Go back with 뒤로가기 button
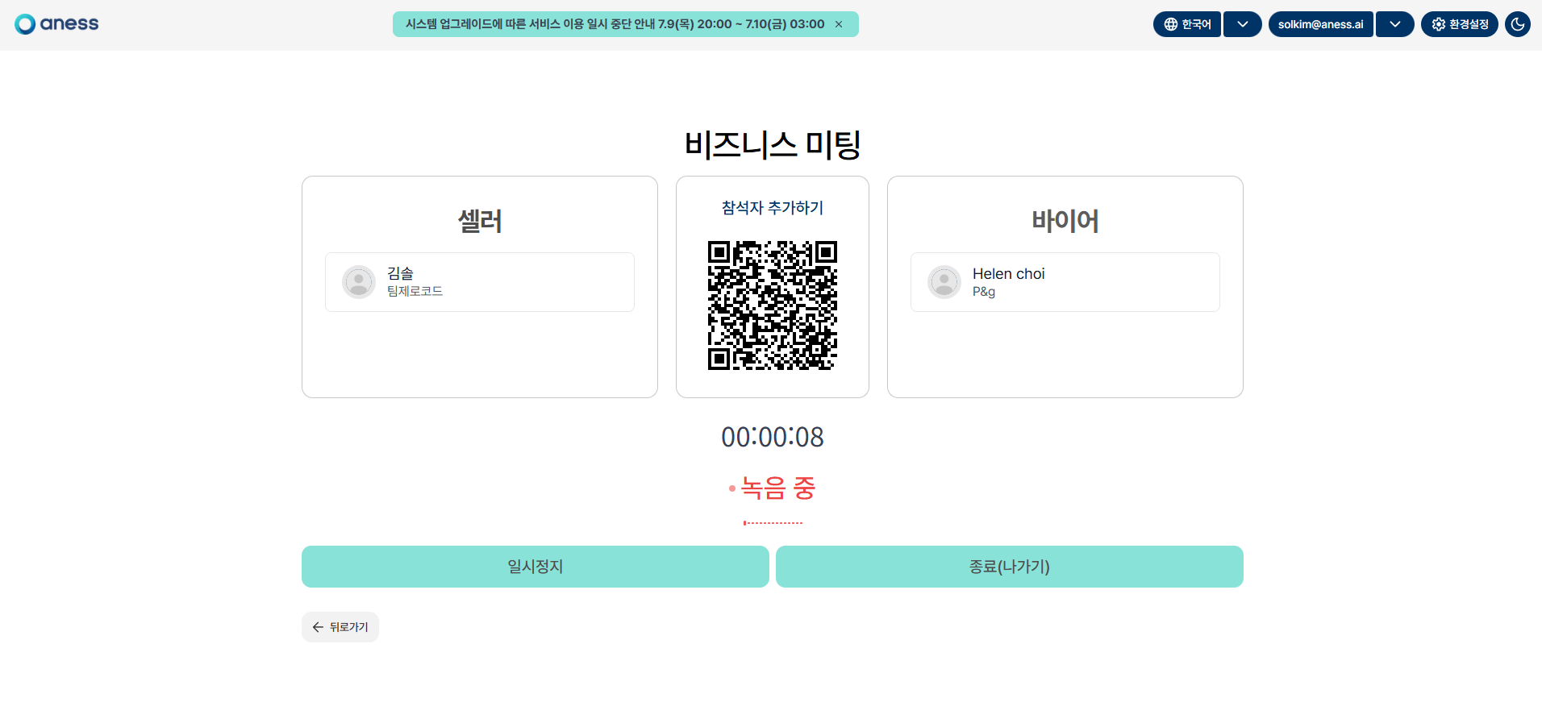This screenshot has width=1542, height=723. (x=340, y=627)
